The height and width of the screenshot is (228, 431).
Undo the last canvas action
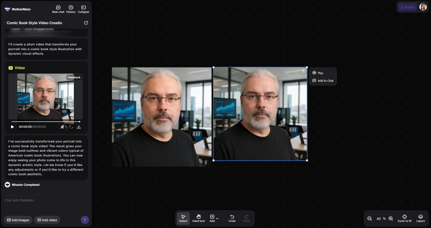click(232, 218)
